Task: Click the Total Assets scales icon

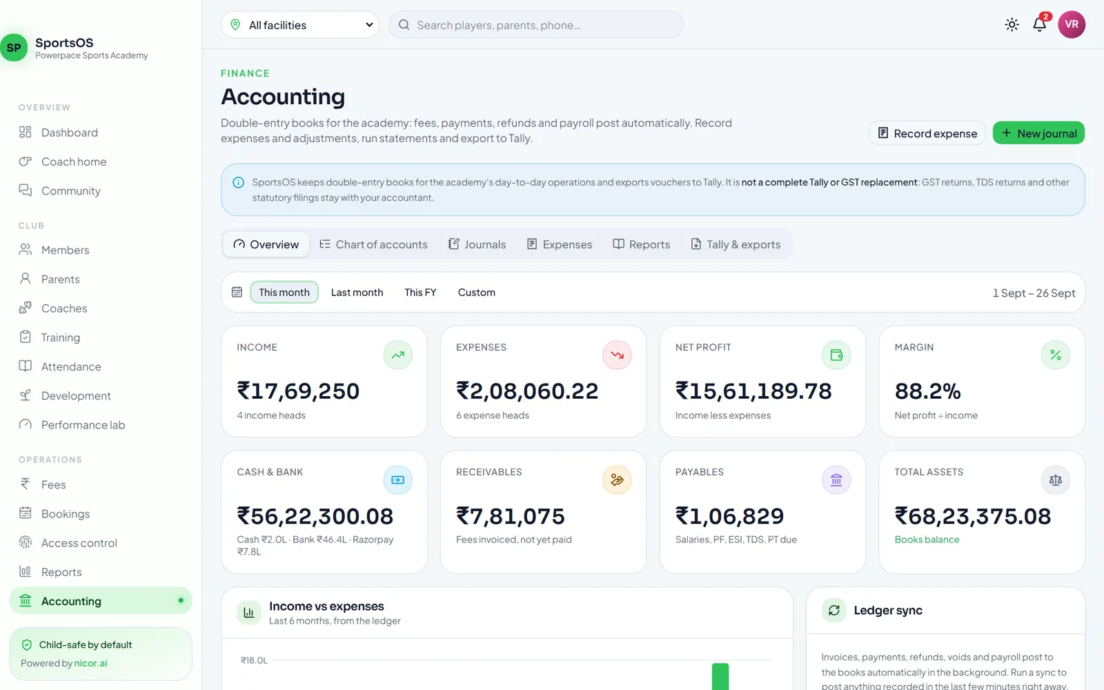Action: coord(1056,480)
